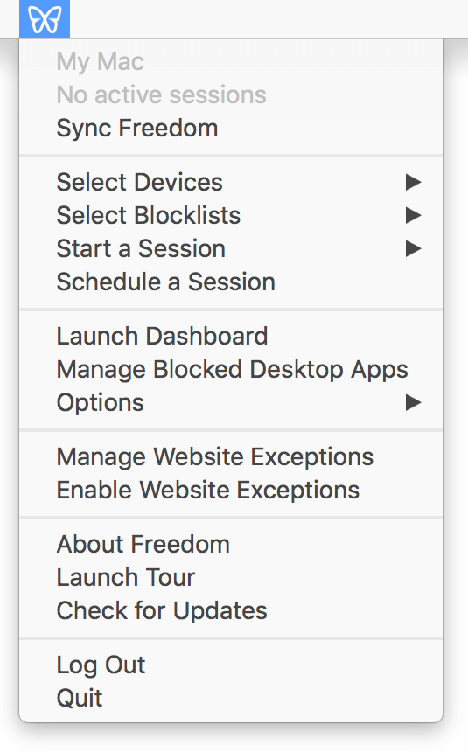Select Manage Blocked Desktop Apps

click(x=231, y=369)
